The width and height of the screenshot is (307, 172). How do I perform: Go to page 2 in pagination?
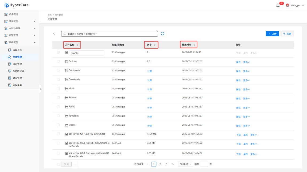tap(160, 164)
